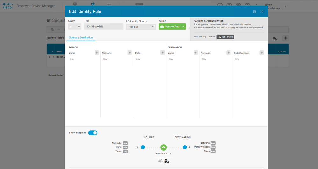Click ANY under destination Zones column
This screenshot has width=318, height=169.
[171, 59]
